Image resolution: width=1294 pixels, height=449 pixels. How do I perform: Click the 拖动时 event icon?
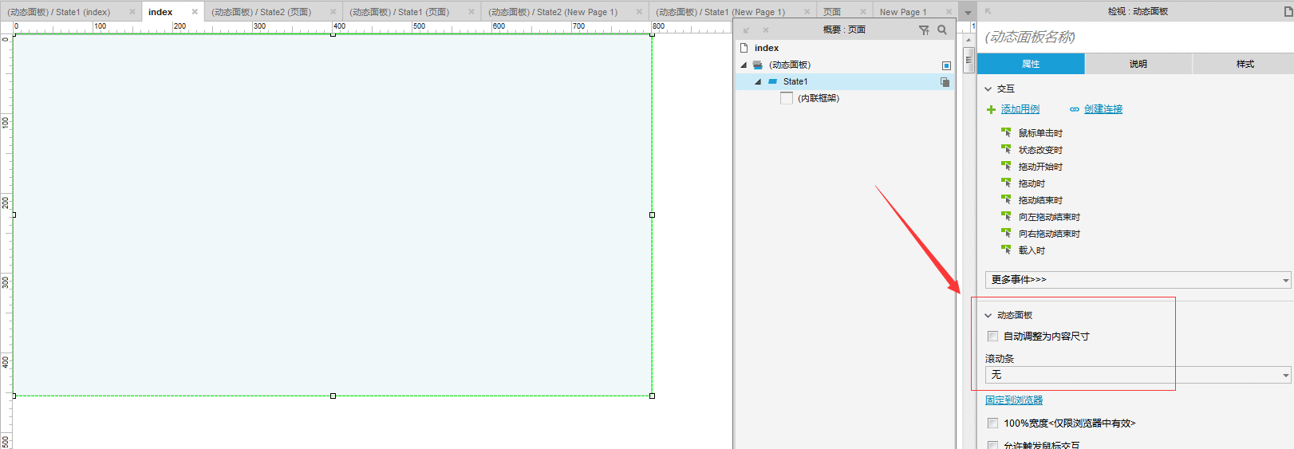[1006, 183]
